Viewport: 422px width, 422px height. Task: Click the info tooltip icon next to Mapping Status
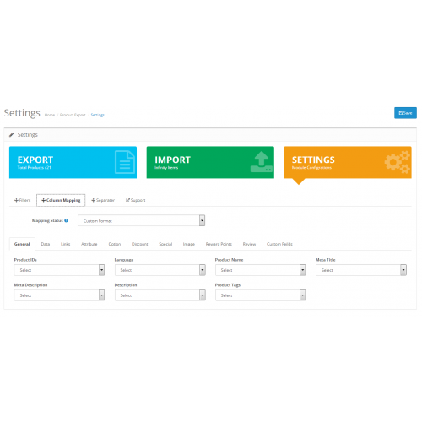(66, 220)
